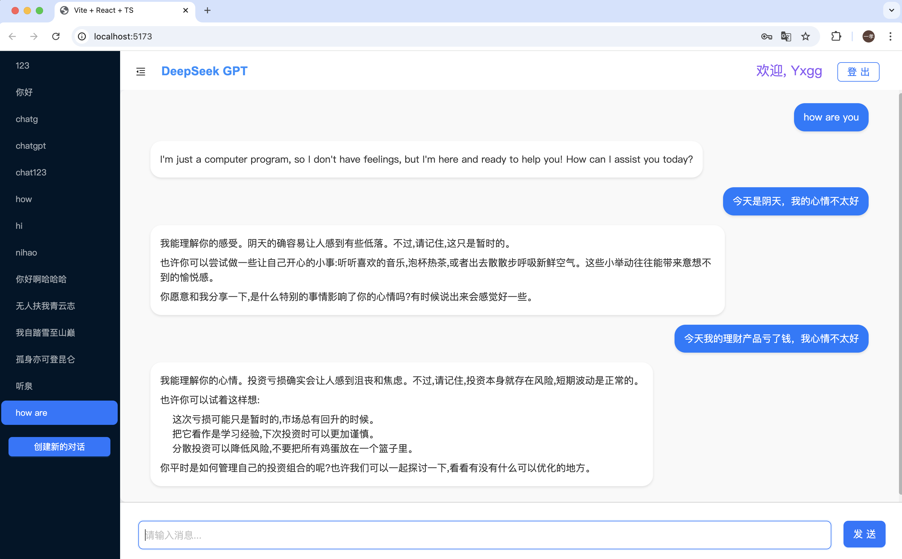Open Chrome's three-dot menu

(x=890, y=36)
